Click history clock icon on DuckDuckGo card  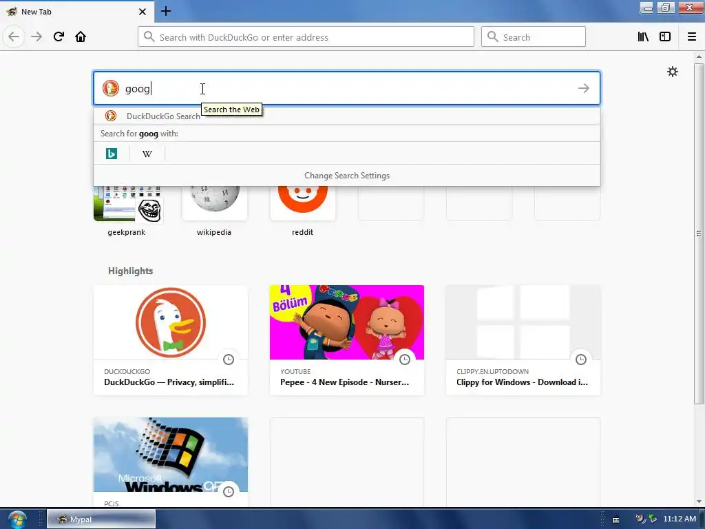pos(229,360)
